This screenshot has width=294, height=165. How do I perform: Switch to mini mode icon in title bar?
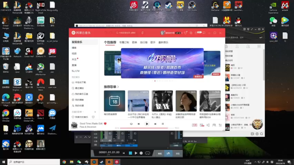pyautogui.click(x=204, y=33)
